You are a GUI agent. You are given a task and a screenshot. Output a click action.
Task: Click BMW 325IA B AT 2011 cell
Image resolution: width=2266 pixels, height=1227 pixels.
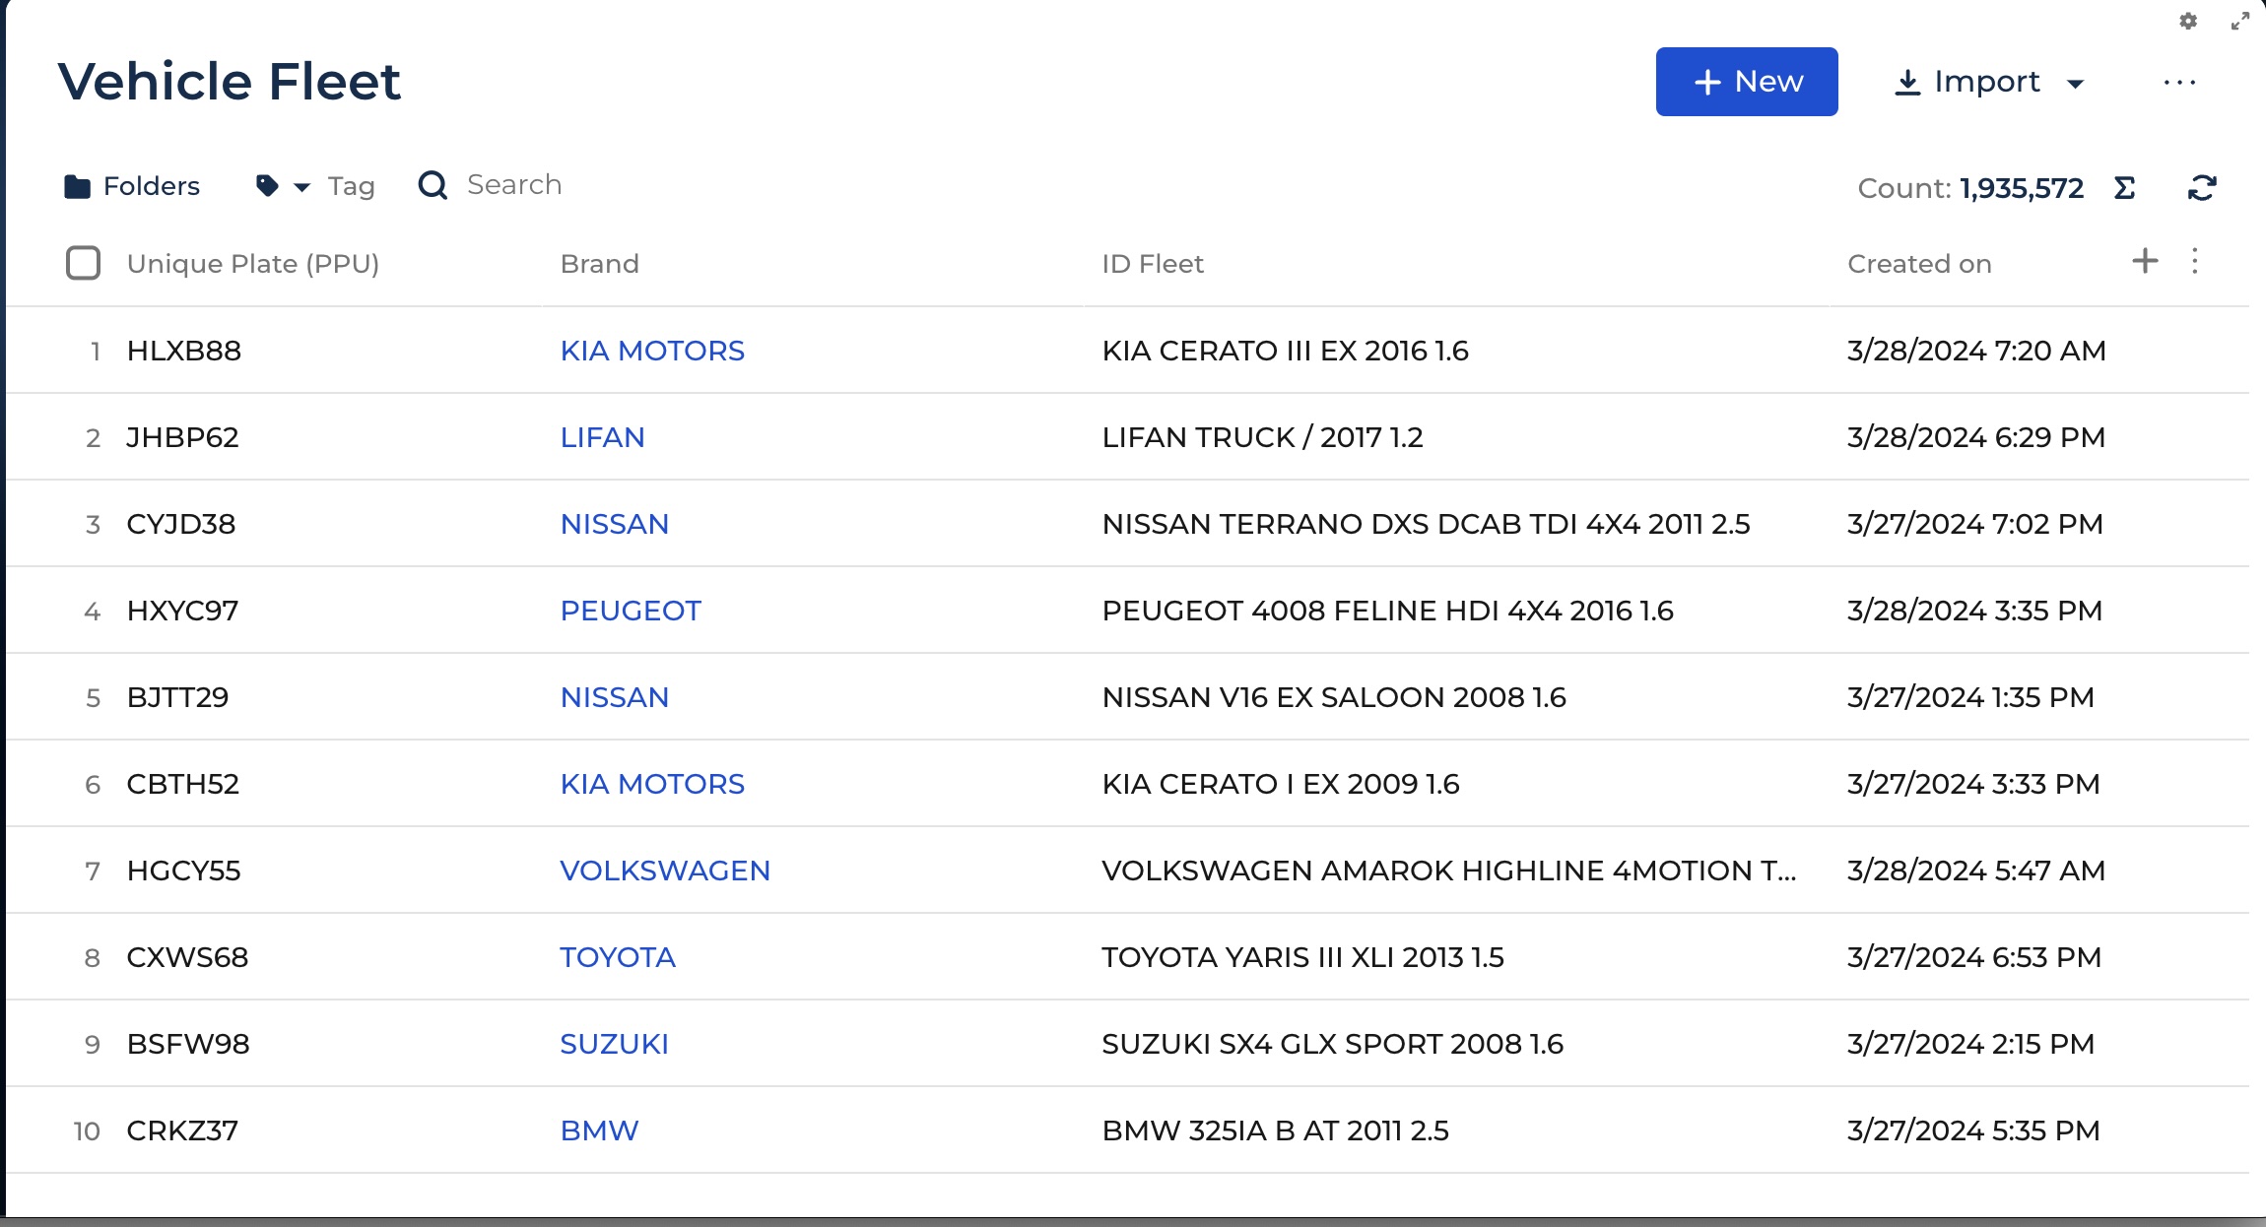(1276, 1130)
